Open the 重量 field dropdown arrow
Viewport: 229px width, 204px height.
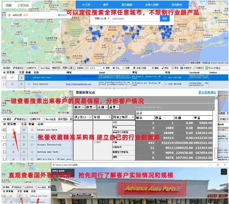(118, 107)
